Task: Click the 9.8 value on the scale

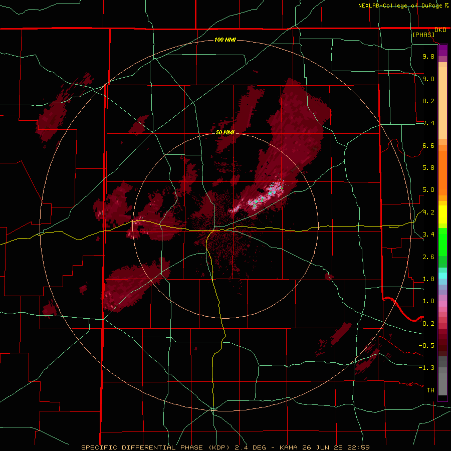Action: click(x=428, y=56)
